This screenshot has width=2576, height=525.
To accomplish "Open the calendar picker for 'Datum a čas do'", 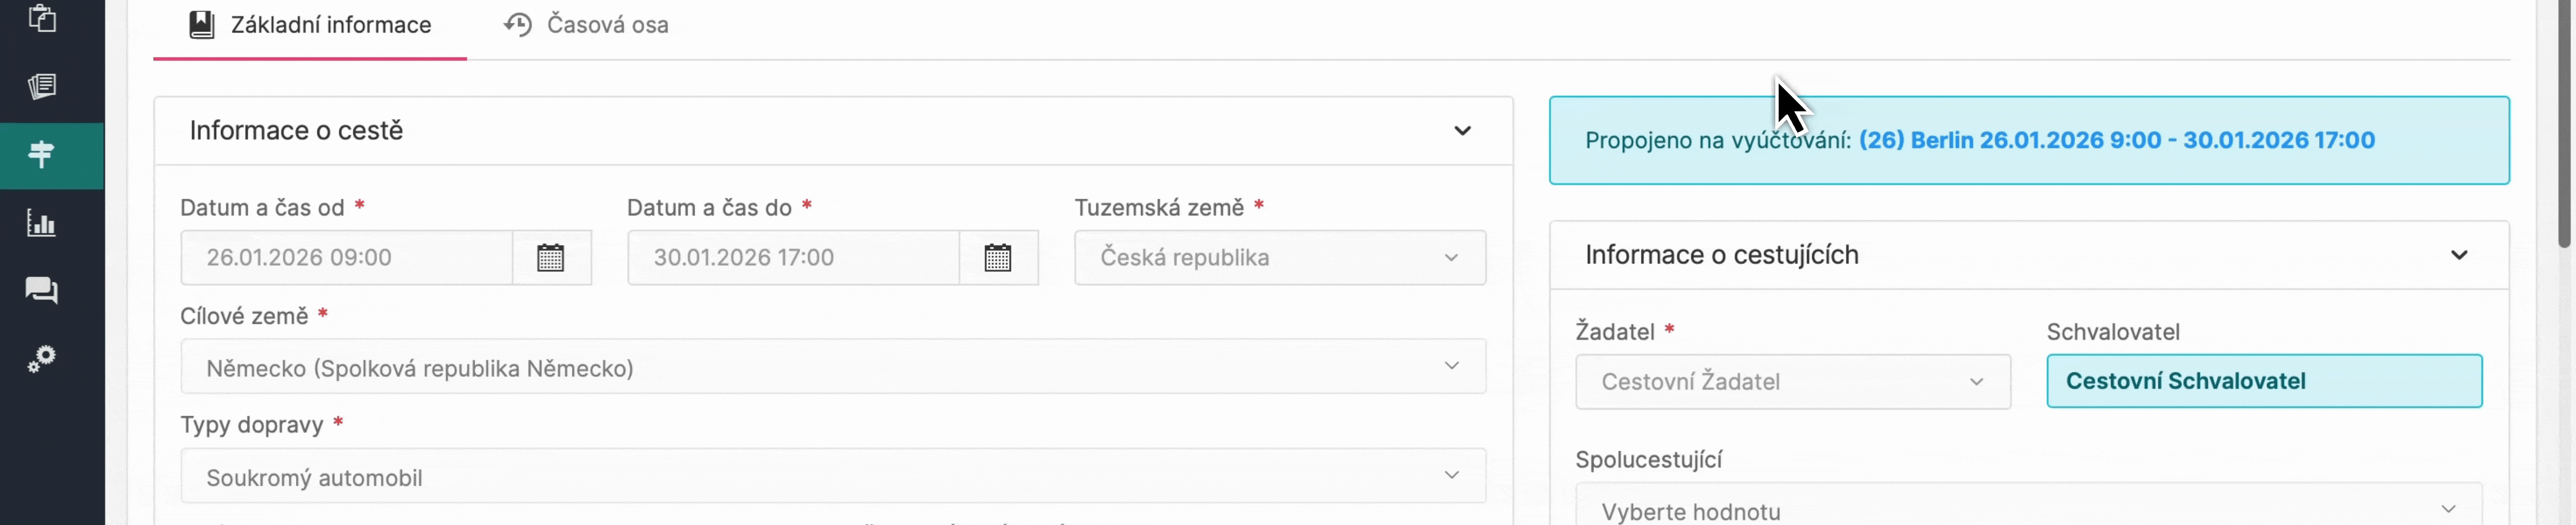I will 999,258.
